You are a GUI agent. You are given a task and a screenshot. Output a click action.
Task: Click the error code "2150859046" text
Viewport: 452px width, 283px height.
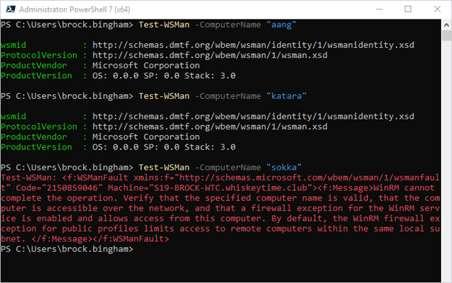click(72, 188)
